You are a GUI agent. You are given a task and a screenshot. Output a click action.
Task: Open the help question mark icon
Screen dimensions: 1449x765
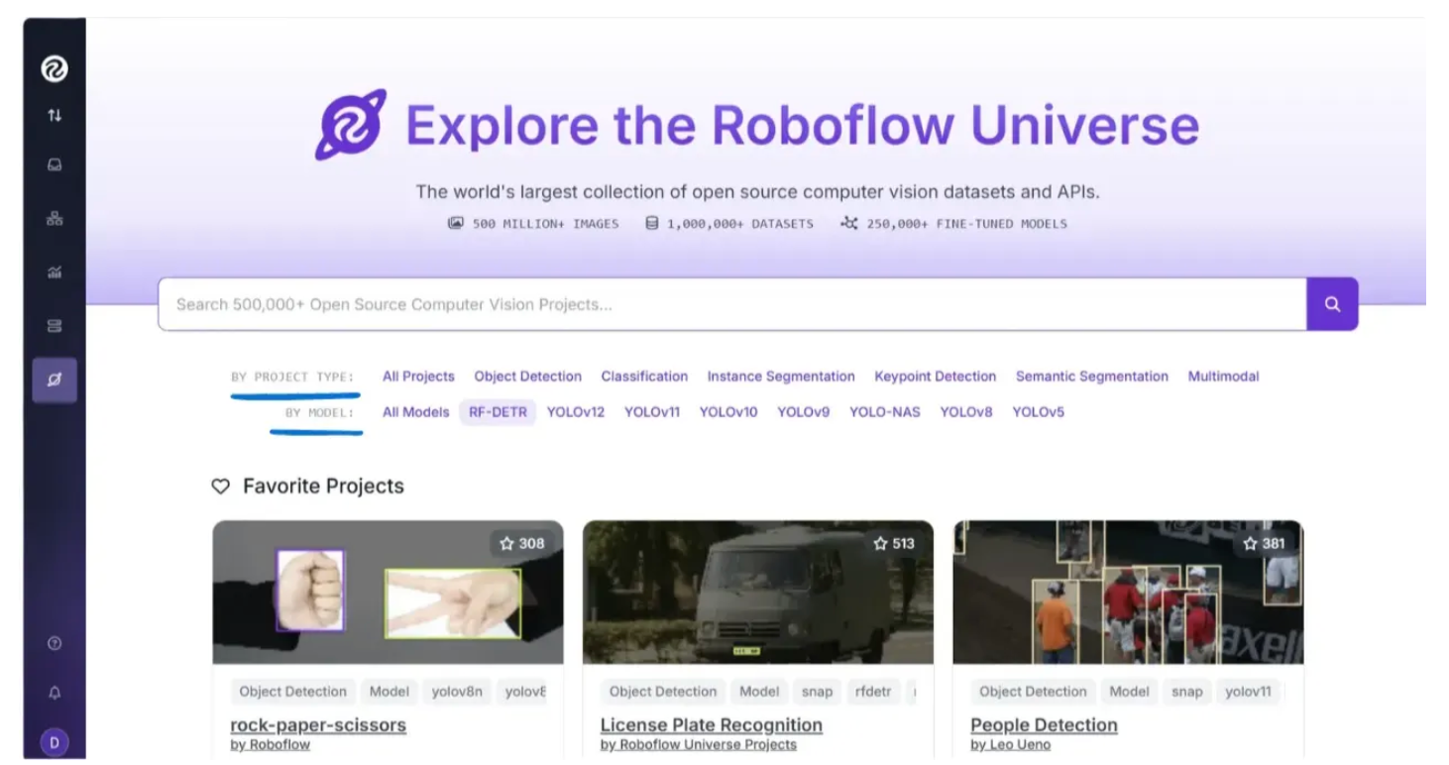[55, 643]
